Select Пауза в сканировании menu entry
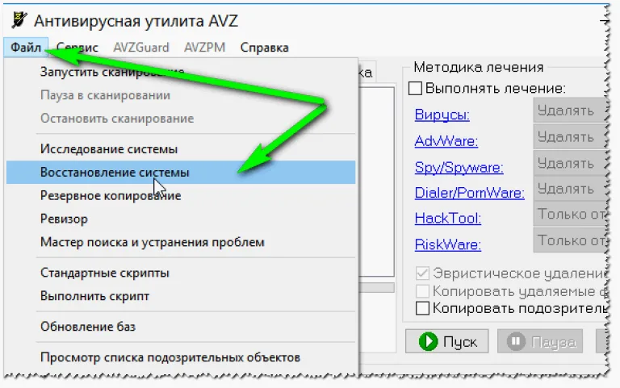Viewport: 620px width, 388px height. (x=181, y=95)
